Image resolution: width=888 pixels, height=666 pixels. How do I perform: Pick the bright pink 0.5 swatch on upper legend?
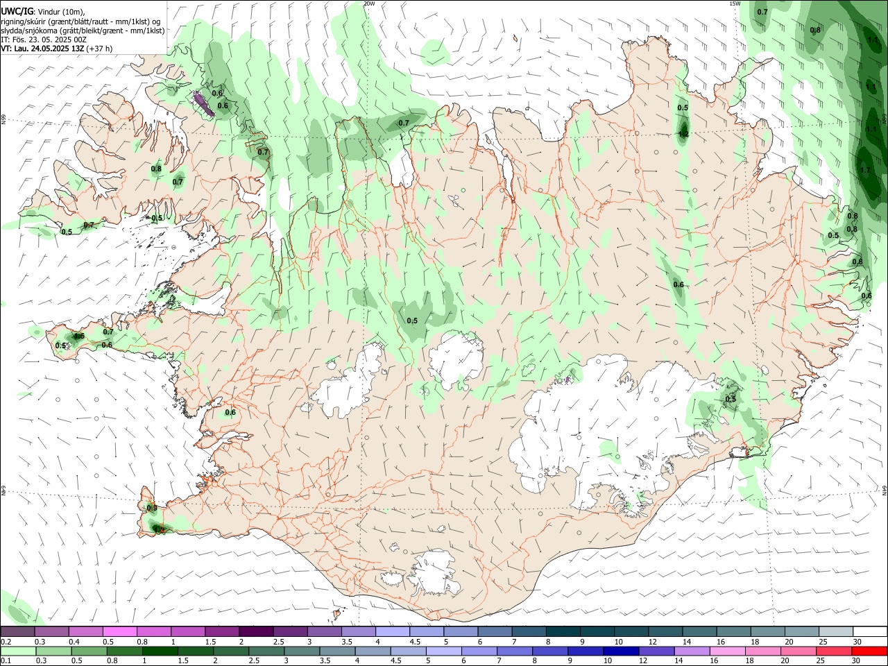point(119,632)
